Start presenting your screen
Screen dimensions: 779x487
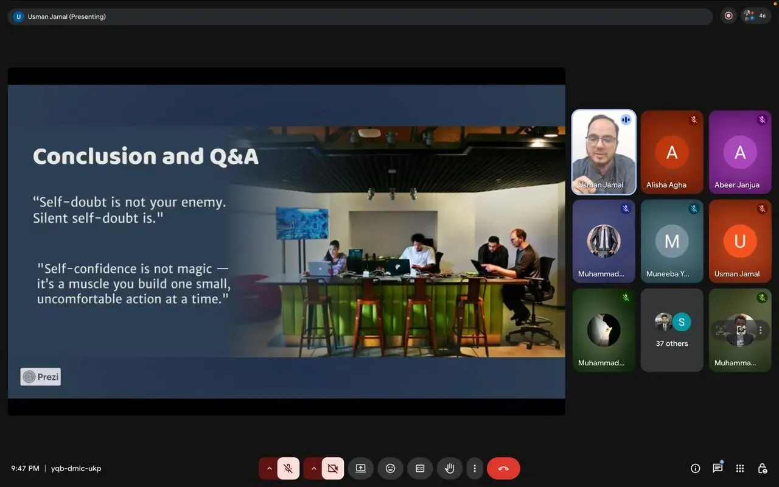pos(361,468)
